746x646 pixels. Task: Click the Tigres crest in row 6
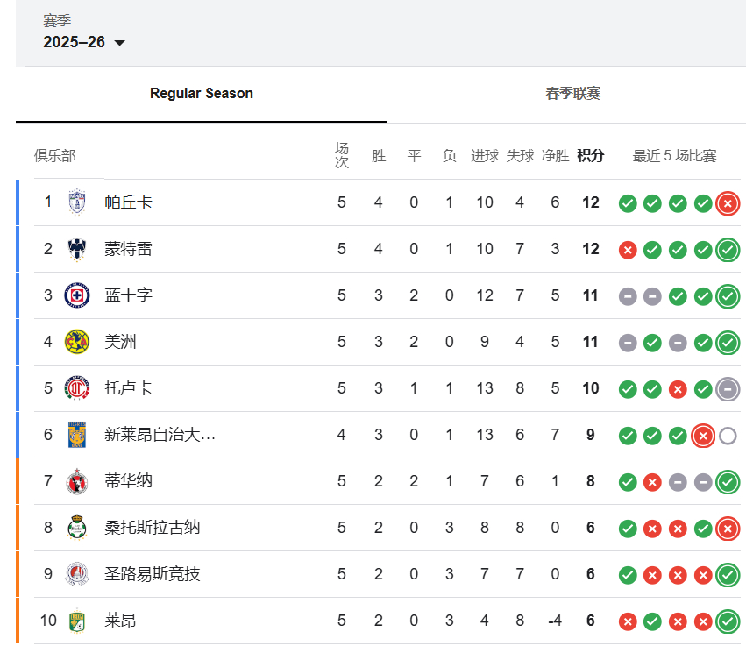(x=77, y=434)
